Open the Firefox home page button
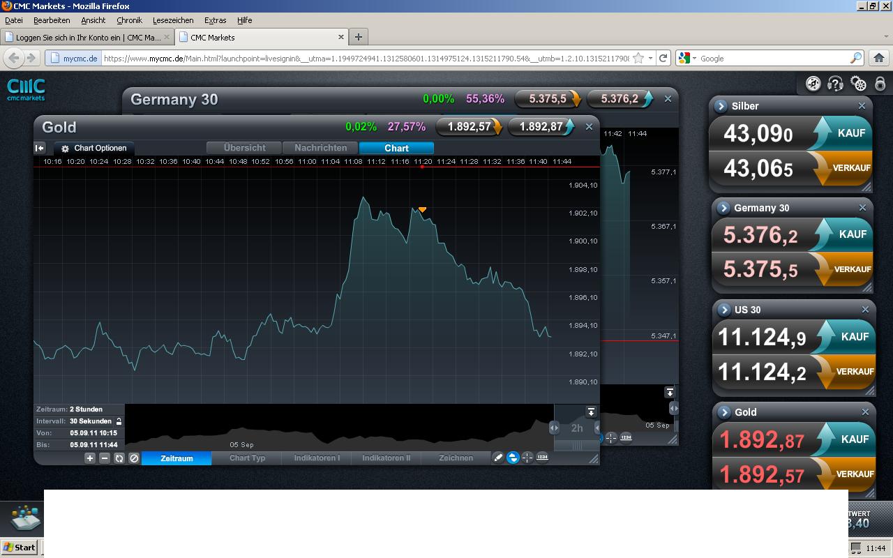This screenshot has width=893, height=558. (x=879, y=58)
